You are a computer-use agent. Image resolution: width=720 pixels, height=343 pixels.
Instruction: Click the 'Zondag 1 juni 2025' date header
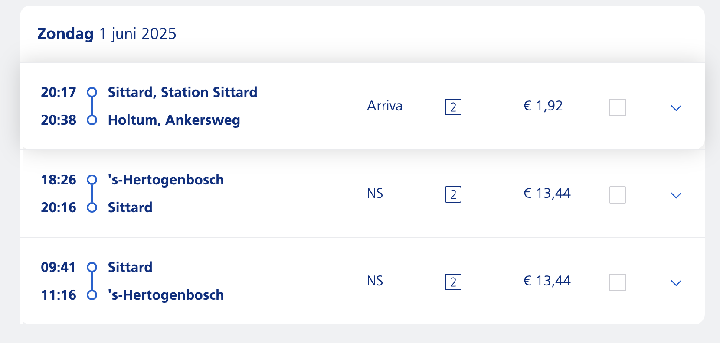(x=107, y=34)
